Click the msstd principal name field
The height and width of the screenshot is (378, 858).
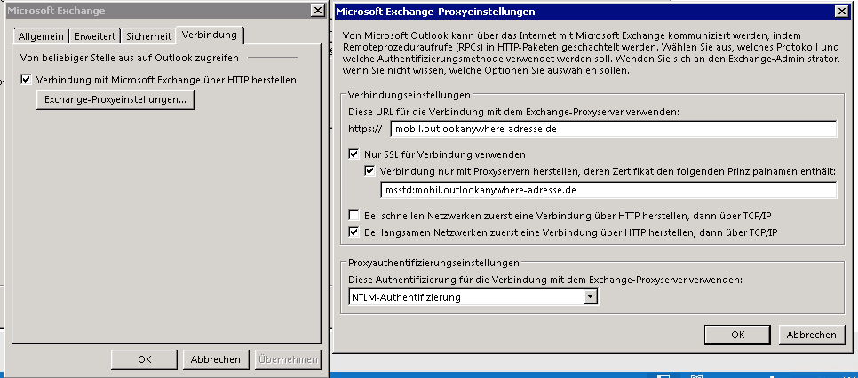coord(608,190)
